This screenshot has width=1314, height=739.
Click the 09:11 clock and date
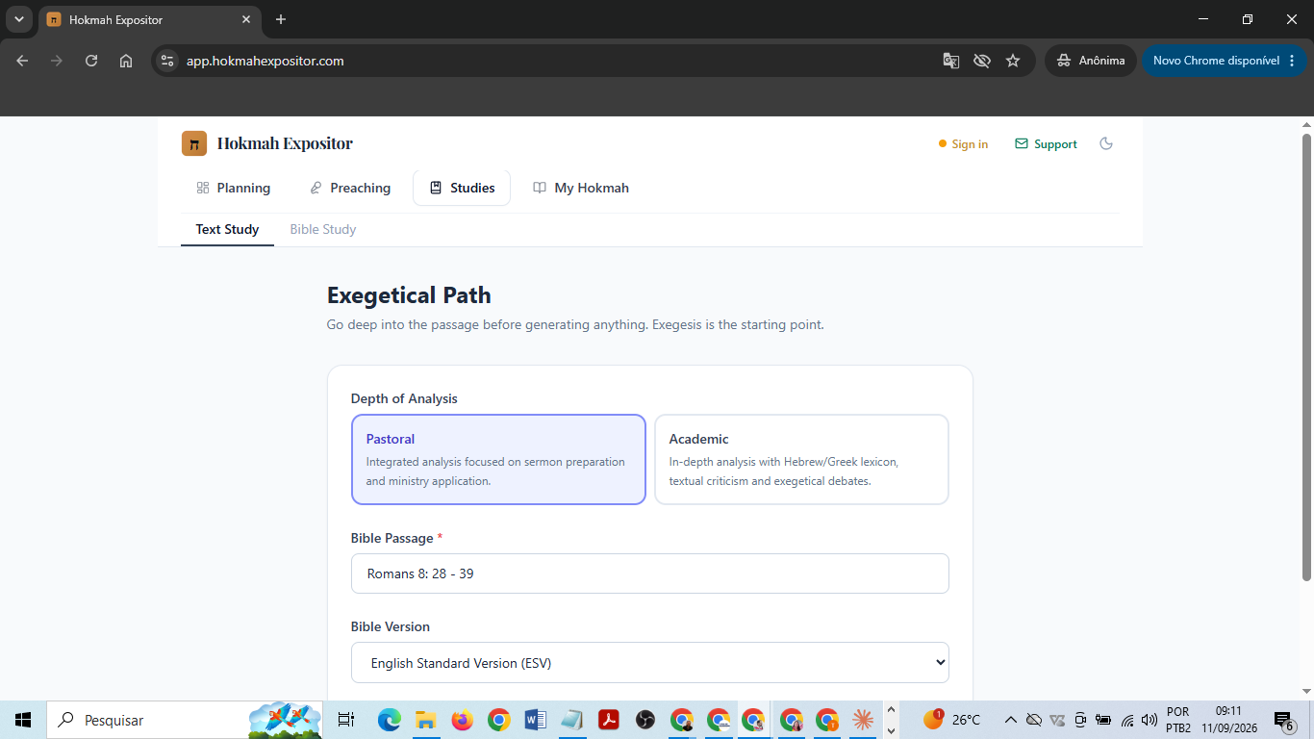coord(1228,720)
